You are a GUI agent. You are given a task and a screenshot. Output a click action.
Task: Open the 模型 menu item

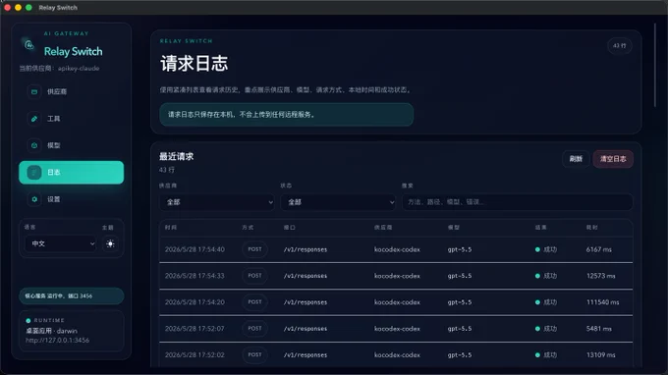click(71, 145)
